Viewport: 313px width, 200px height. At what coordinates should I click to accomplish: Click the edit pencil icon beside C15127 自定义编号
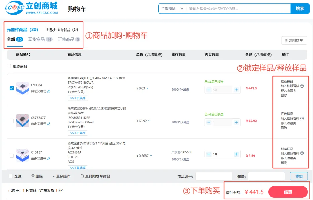point(49,159)
